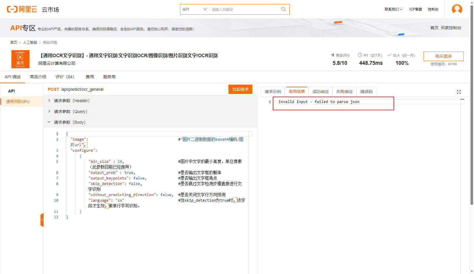Viewport: 474px width, 274px height.
Task: Click 首页 breadcrumb link
Action: pyautogui.click(x=14, y=43)
